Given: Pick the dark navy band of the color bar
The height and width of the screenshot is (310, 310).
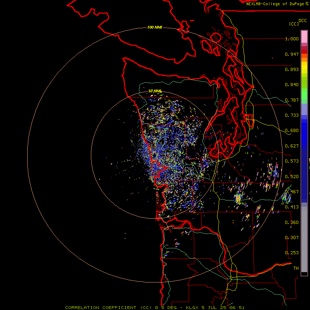Looking at the screenshot, I should coord(304,176).
